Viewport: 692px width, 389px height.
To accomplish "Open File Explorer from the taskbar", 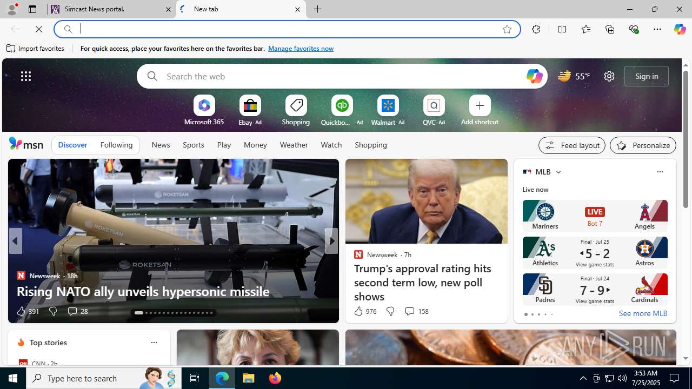I will click(249, 378).
